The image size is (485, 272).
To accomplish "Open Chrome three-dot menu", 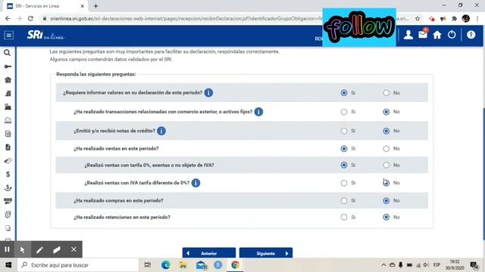I will (477, 18).
